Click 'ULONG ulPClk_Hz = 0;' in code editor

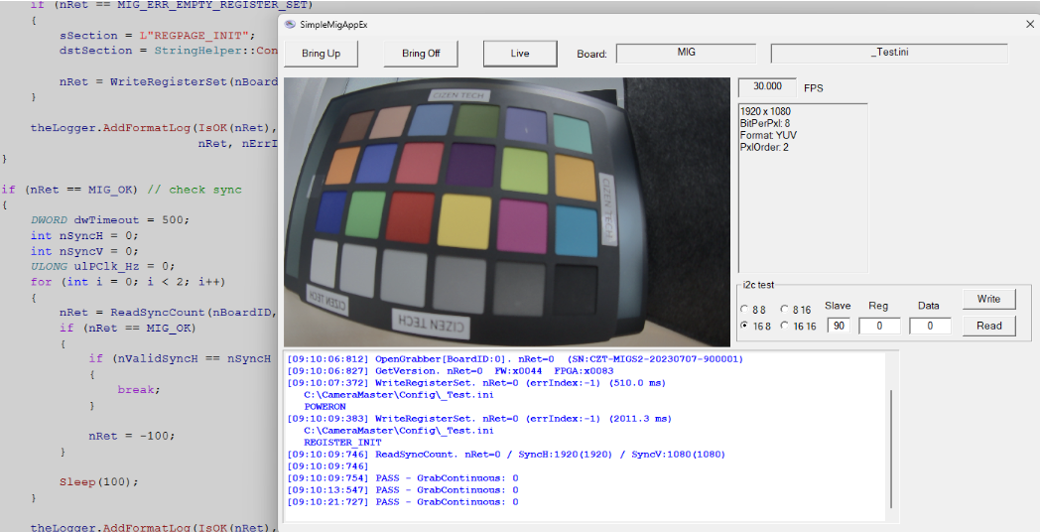click(103, 267)
